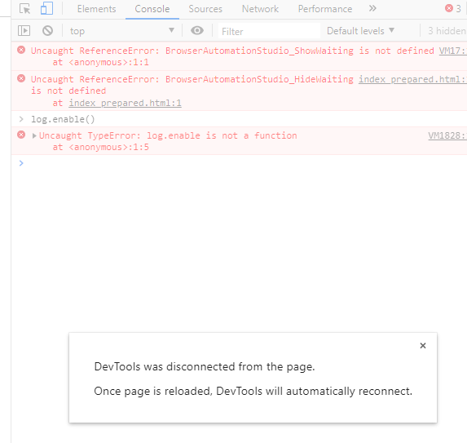The width and height of the screenshot is (467, 443).
Task: Open the VM1828 source link
Action: [x=447, y=136]
